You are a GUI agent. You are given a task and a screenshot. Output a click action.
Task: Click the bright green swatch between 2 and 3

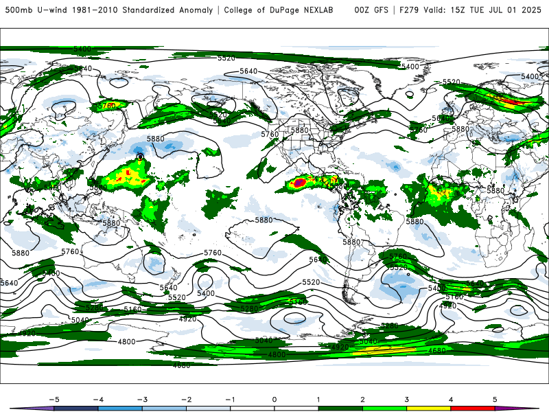click(x=385, y=409)
